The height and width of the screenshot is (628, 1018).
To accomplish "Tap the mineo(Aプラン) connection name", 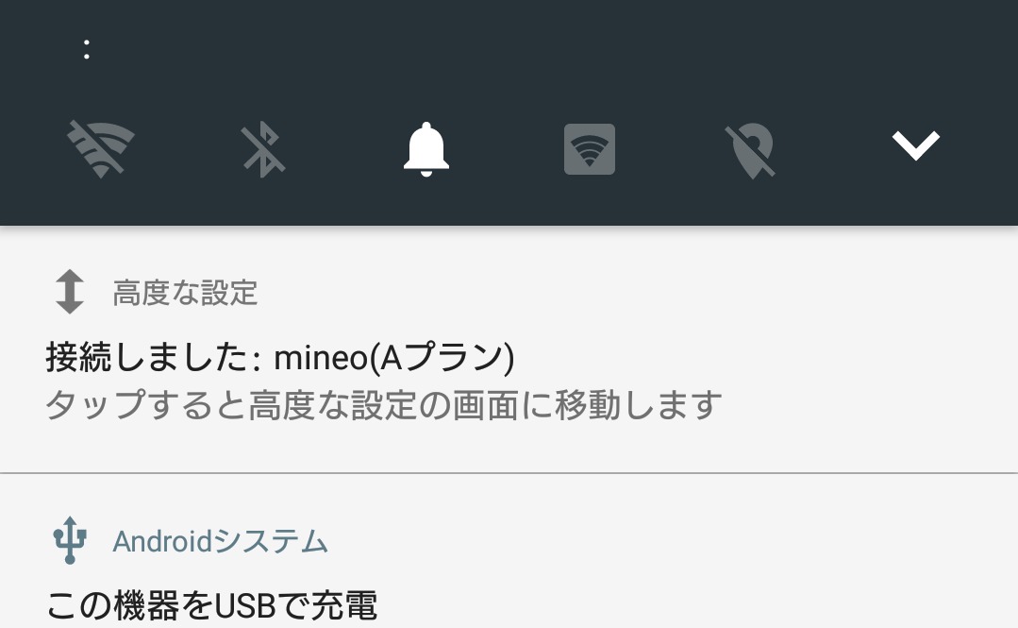I will point(394,357).
